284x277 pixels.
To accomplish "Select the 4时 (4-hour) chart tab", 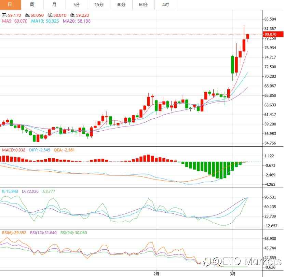I will tap(165, 5).
